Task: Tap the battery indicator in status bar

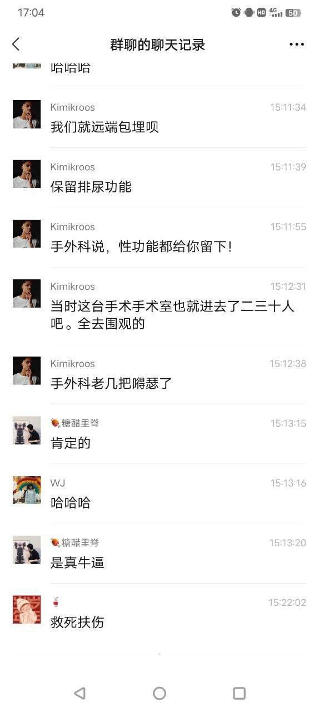Action: 293,12
